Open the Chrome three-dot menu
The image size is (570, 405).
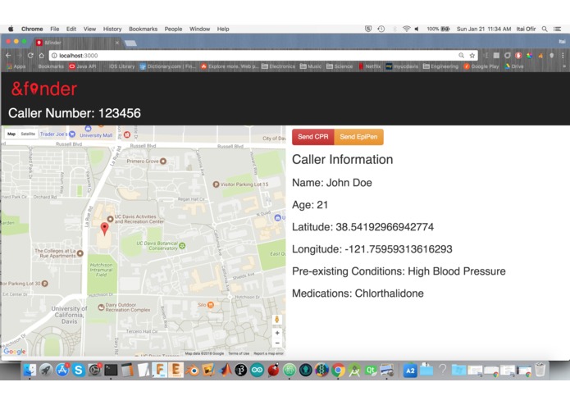pyautogui.click(x=563, y=56)
